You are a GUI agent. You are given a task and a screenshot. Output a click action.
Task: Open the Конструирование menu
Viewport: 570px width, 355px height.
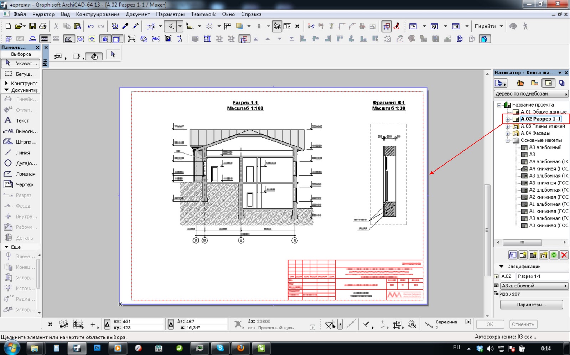98,14
